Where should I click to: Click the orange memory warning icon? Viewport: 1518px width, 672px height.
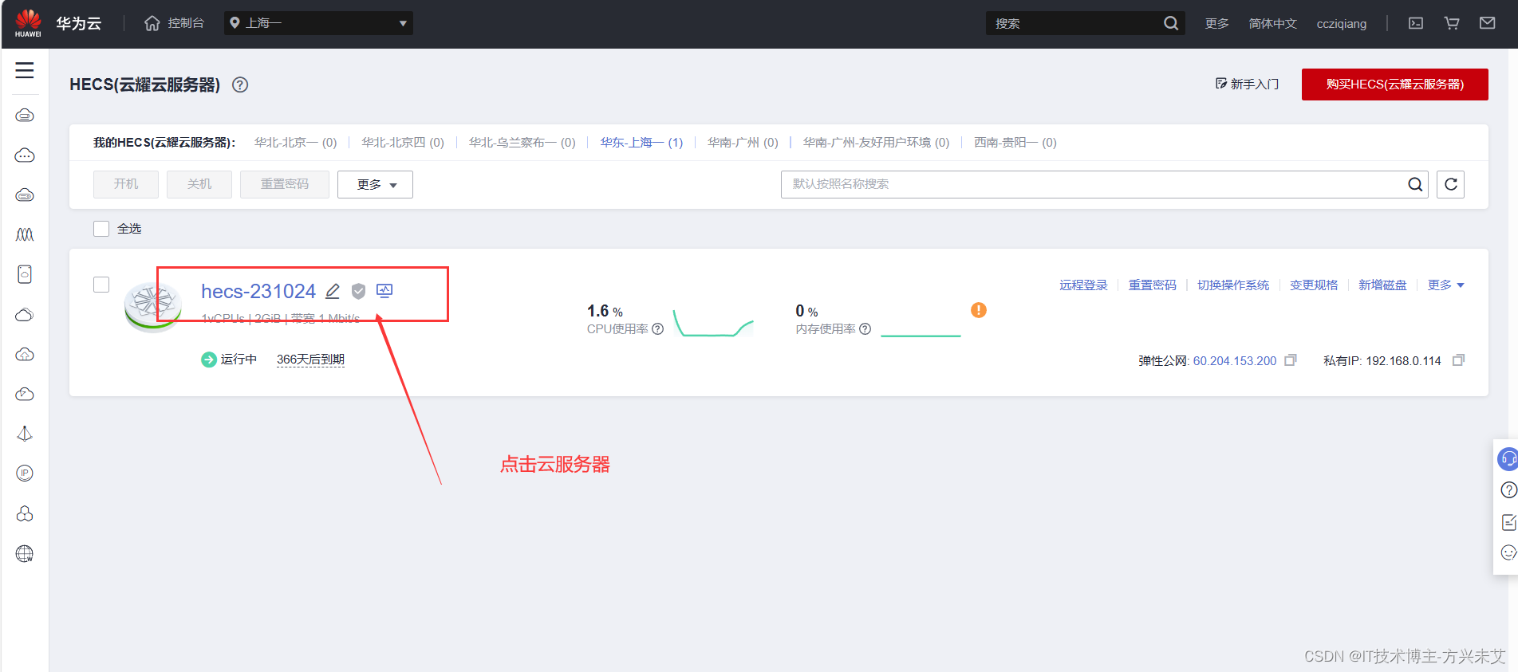979,310
